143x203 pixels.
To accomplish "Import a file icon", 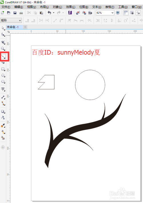I will [78, 13].
